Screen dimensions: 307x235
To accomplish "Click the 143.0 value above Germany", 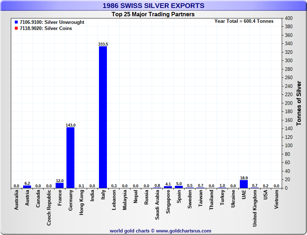I will [x=70, y=125].
